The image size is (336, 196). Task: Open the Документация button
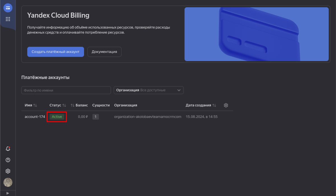tap(104, 52)
